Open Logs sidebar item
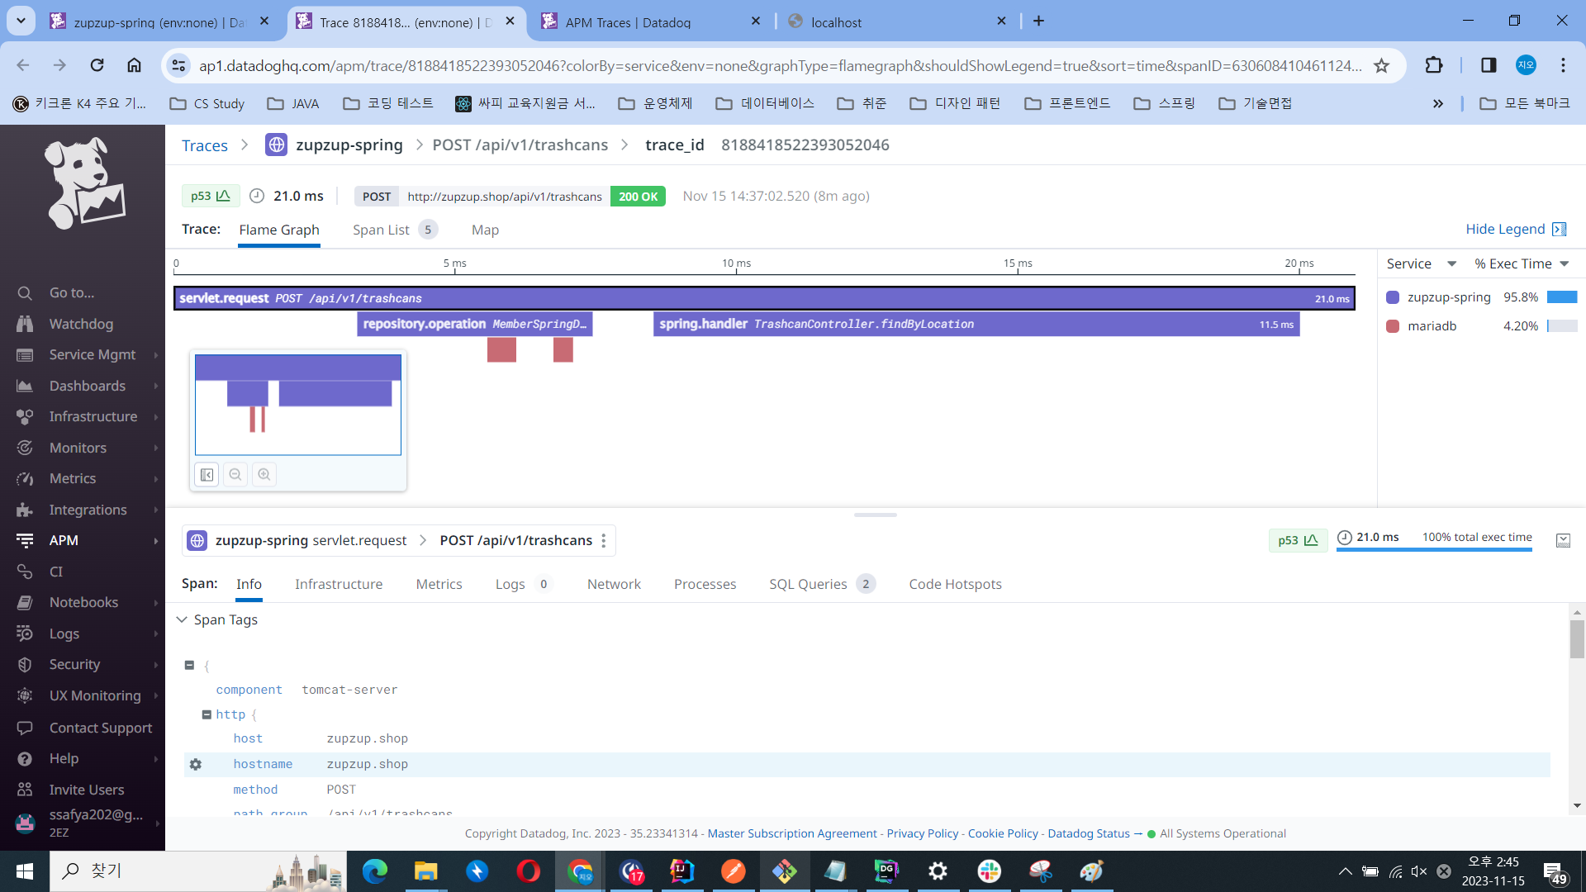 (x=64, y=633)
